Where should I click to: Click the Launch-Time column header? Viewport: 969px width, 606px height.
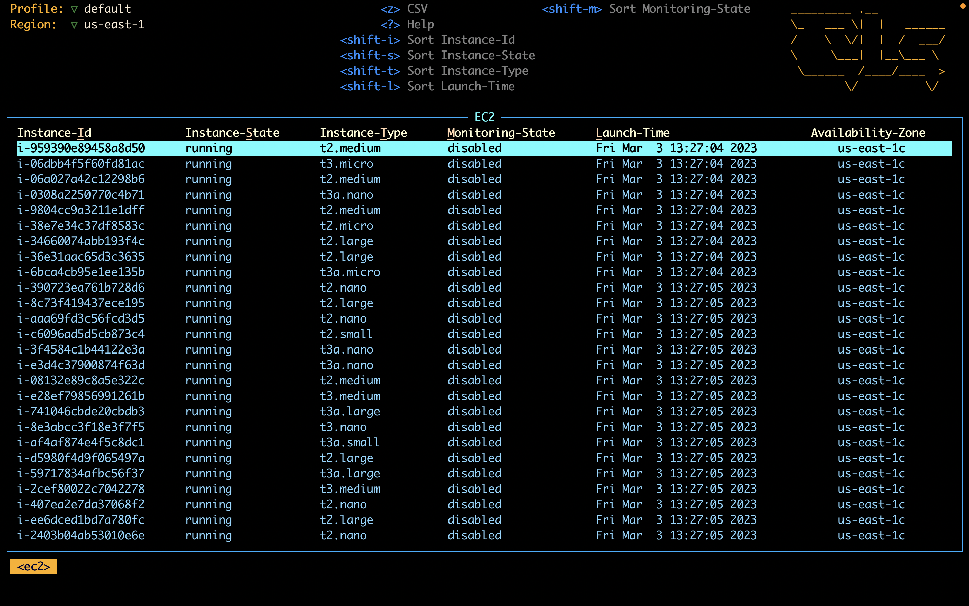[x=632, y=133]
